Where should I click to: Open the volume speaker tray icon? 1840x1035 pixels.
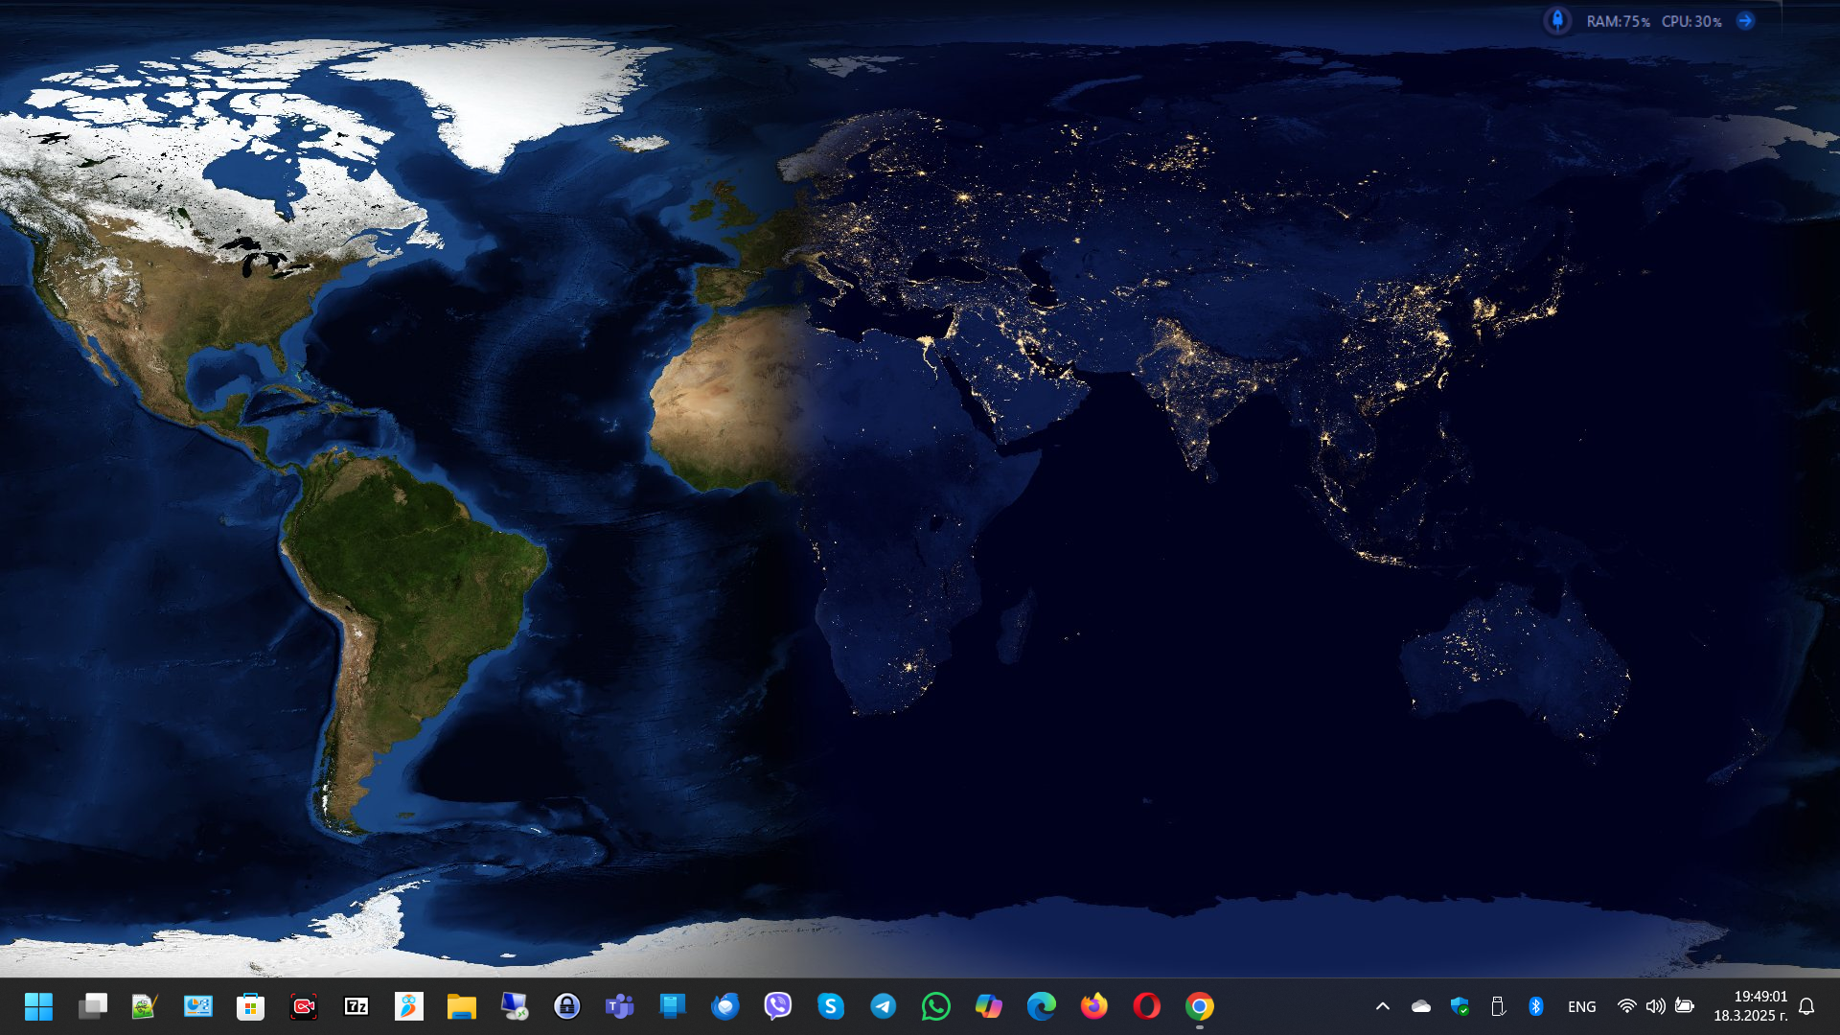pyautogui.click(x=1656, y=1006)
